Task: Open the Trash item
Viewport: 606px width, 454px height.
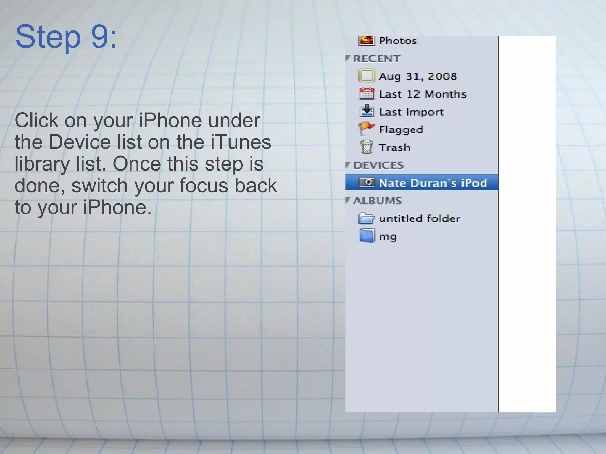Action: point(395,147)
